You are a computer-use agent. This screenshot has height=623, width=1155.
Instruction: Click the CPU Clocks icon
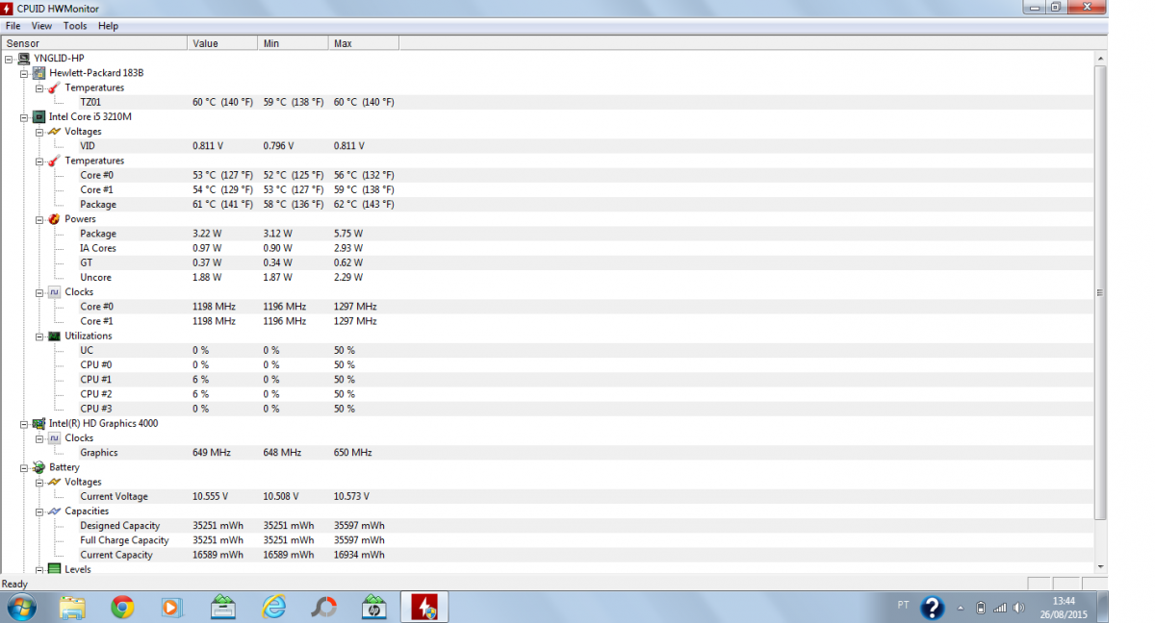[55, 292]
